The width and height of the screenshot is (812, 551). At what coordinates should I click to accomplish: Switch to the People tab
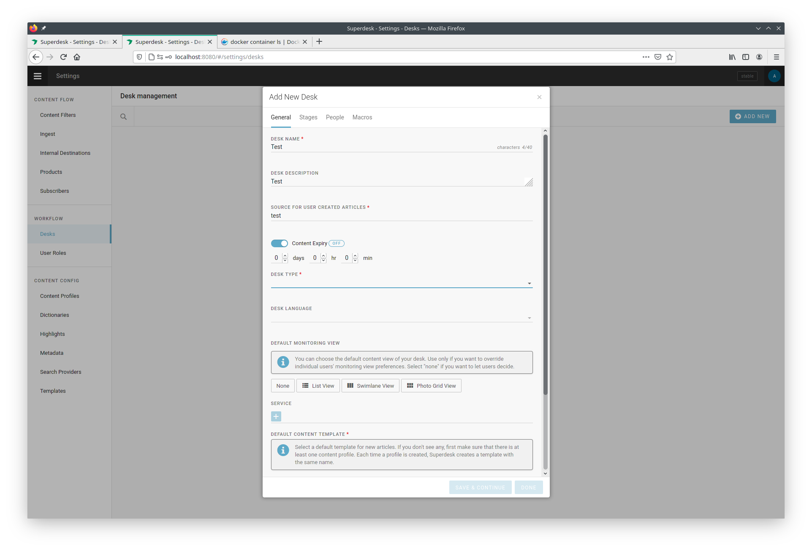pos(335,117)
